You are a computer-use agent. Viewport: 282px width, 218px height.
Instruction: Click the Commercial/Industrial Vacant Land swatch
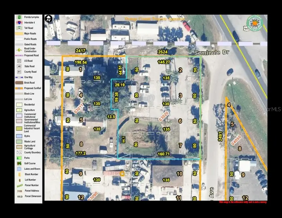pos(19,128)
